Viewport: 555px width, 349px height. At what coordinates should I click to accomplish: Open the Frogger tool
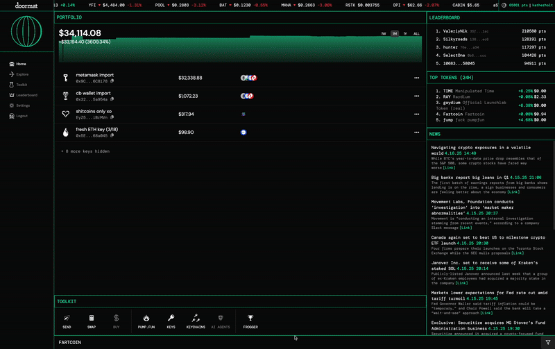[x=250, y=321]
